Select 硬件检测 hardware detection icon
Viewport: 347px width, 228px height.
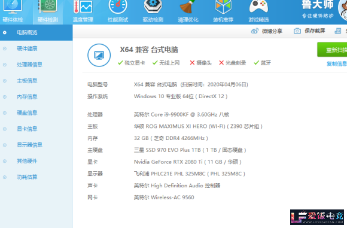[48, 7]
